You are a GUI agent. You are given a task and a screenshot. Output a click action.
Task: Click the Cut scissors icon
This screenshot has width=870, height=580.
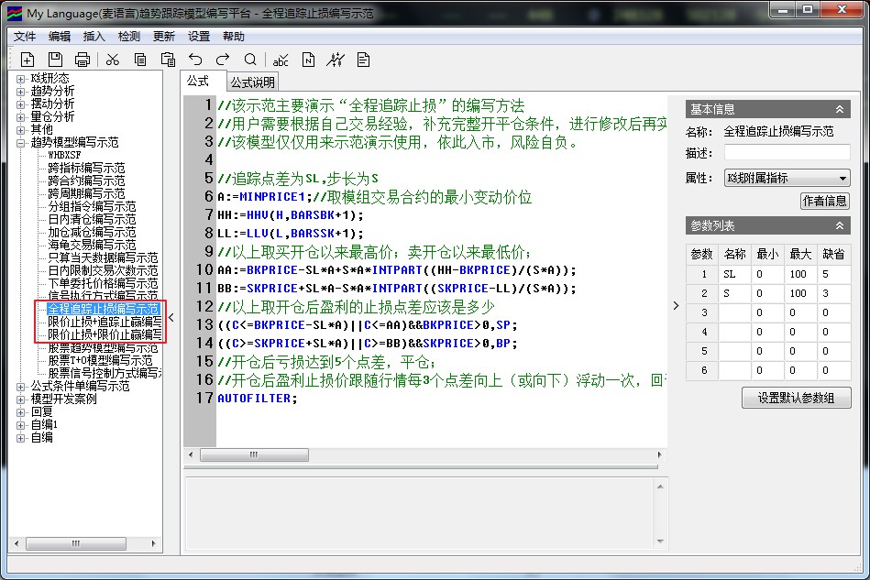[113, 60]
